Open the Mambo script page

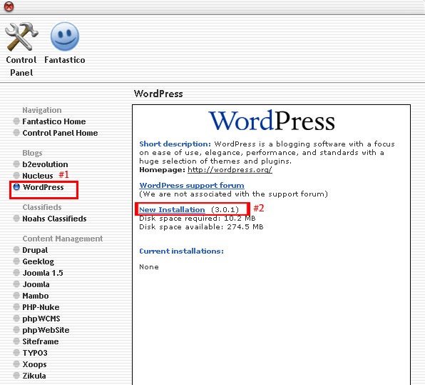pos(36,296)
